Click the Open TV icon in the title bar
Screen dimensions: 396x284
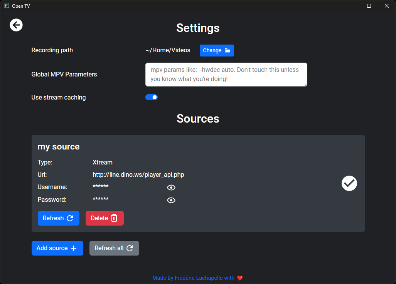(x=7, y=6)
